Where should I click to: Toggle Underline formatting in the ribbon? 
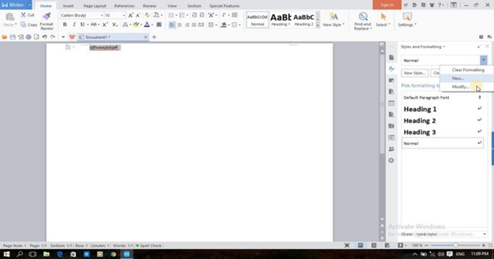point(82,25)
